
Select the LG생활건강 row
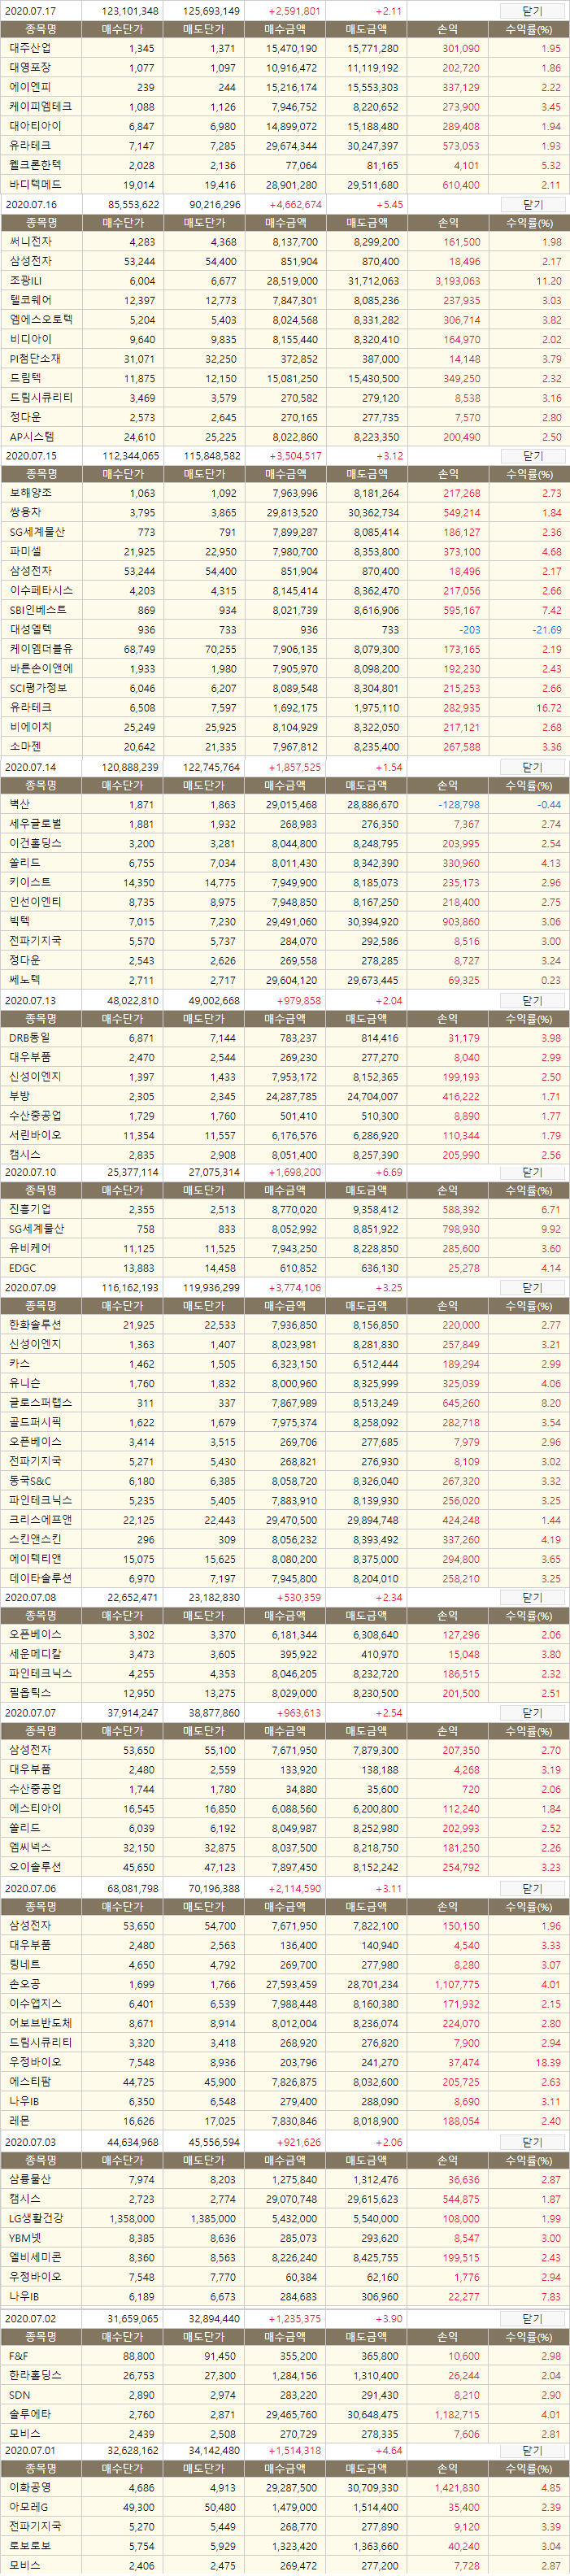(285, 2219)
